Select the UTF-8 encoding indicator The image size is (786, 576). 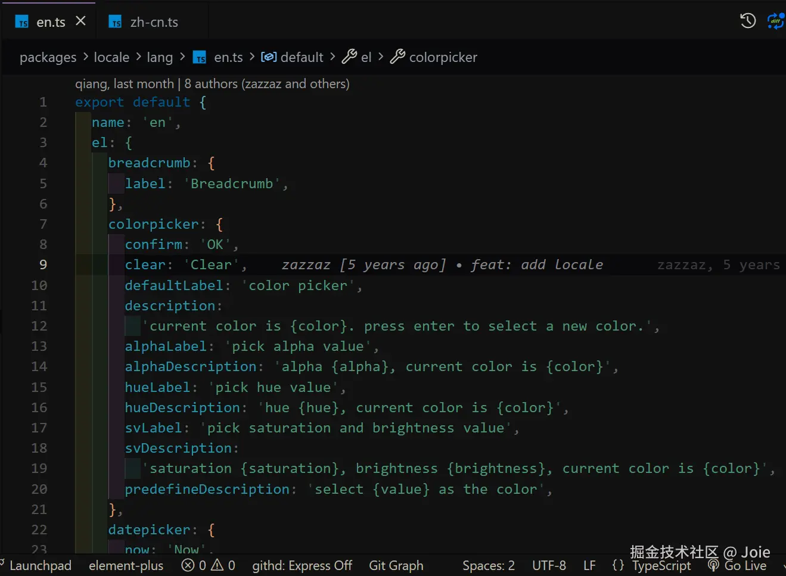point(549,565)
